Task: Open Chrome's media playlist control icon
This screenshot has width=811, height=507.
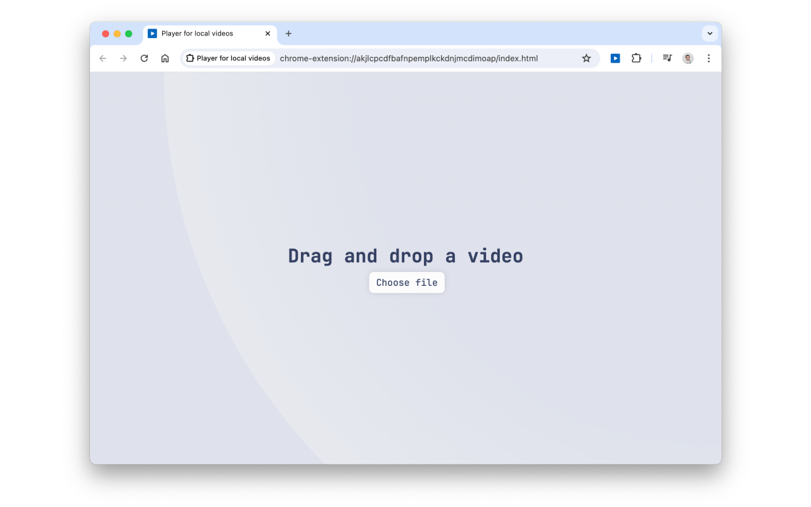Action: pyautogui.click(x=667, y=58)
